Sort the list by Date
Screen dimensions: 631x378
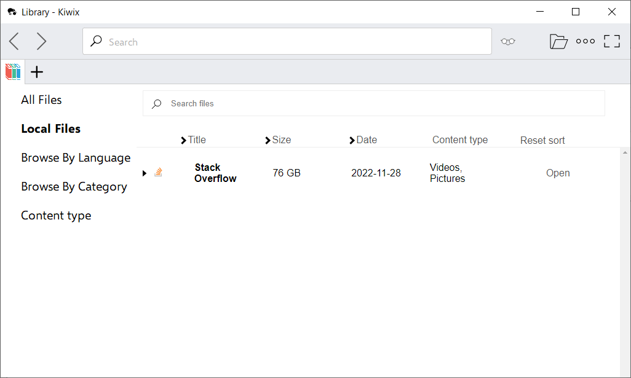click(366, 140)
